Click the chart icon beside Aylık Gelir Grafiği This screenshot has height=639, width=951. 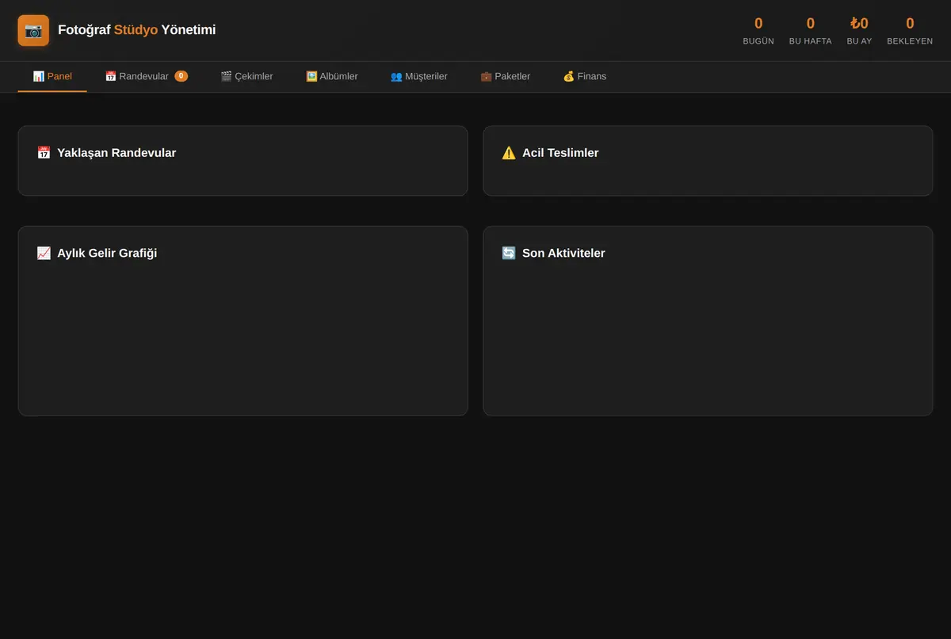pos(44,253)
